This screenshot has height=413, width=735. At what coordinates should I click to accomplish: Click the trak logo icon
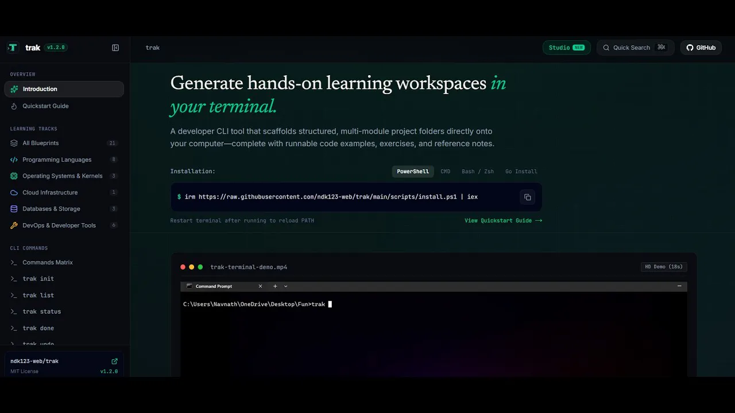tap(13, 48)
